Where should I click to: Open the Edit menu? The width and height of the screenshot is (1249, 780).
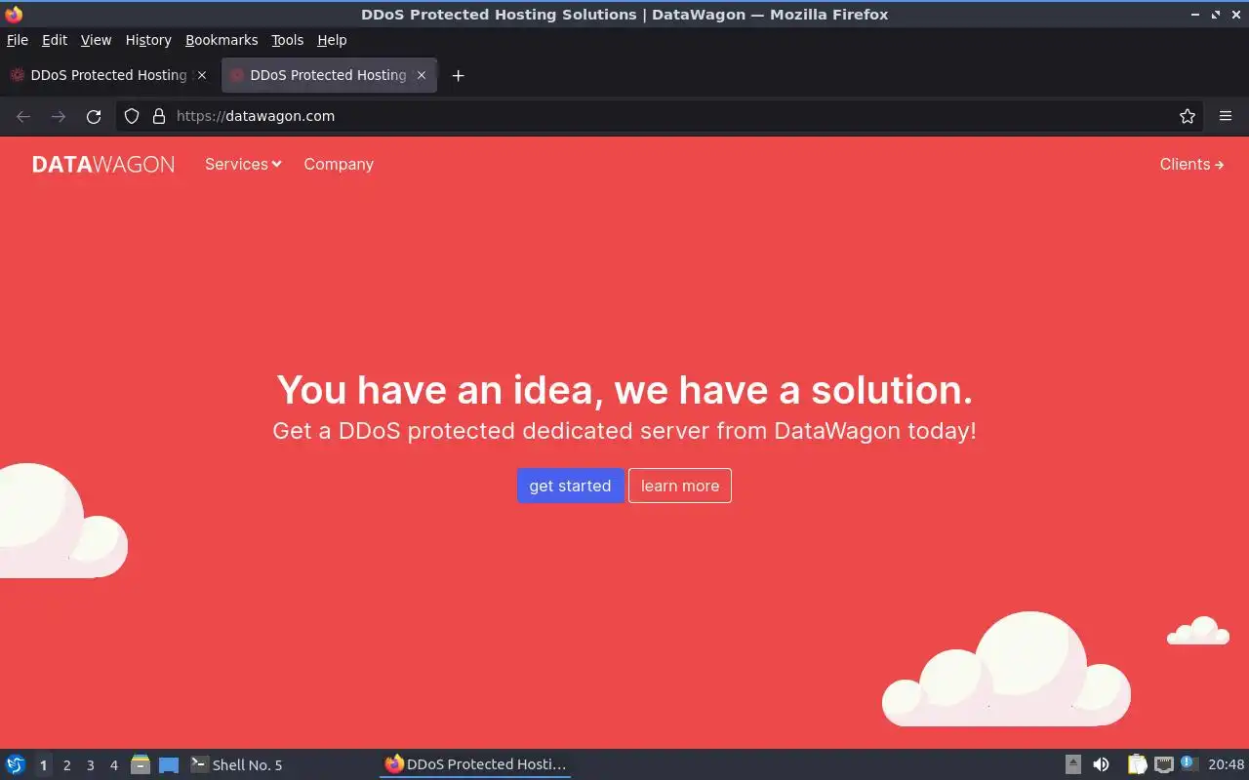(55, 40)
